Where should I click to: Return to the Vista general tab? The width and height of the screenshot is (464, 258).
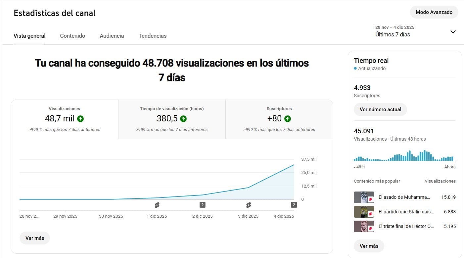click(x=29, y=36)
